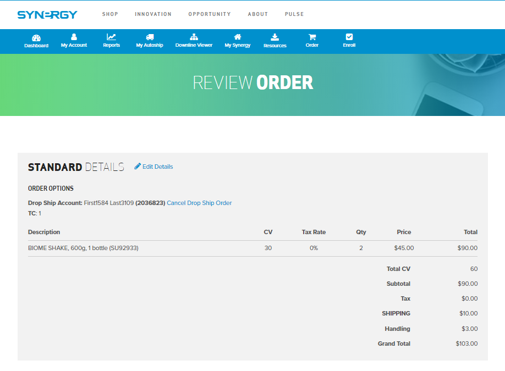Click the pencil icon beside Edit Details
This screenshot has height=371, width=505.
click(138, 166)
